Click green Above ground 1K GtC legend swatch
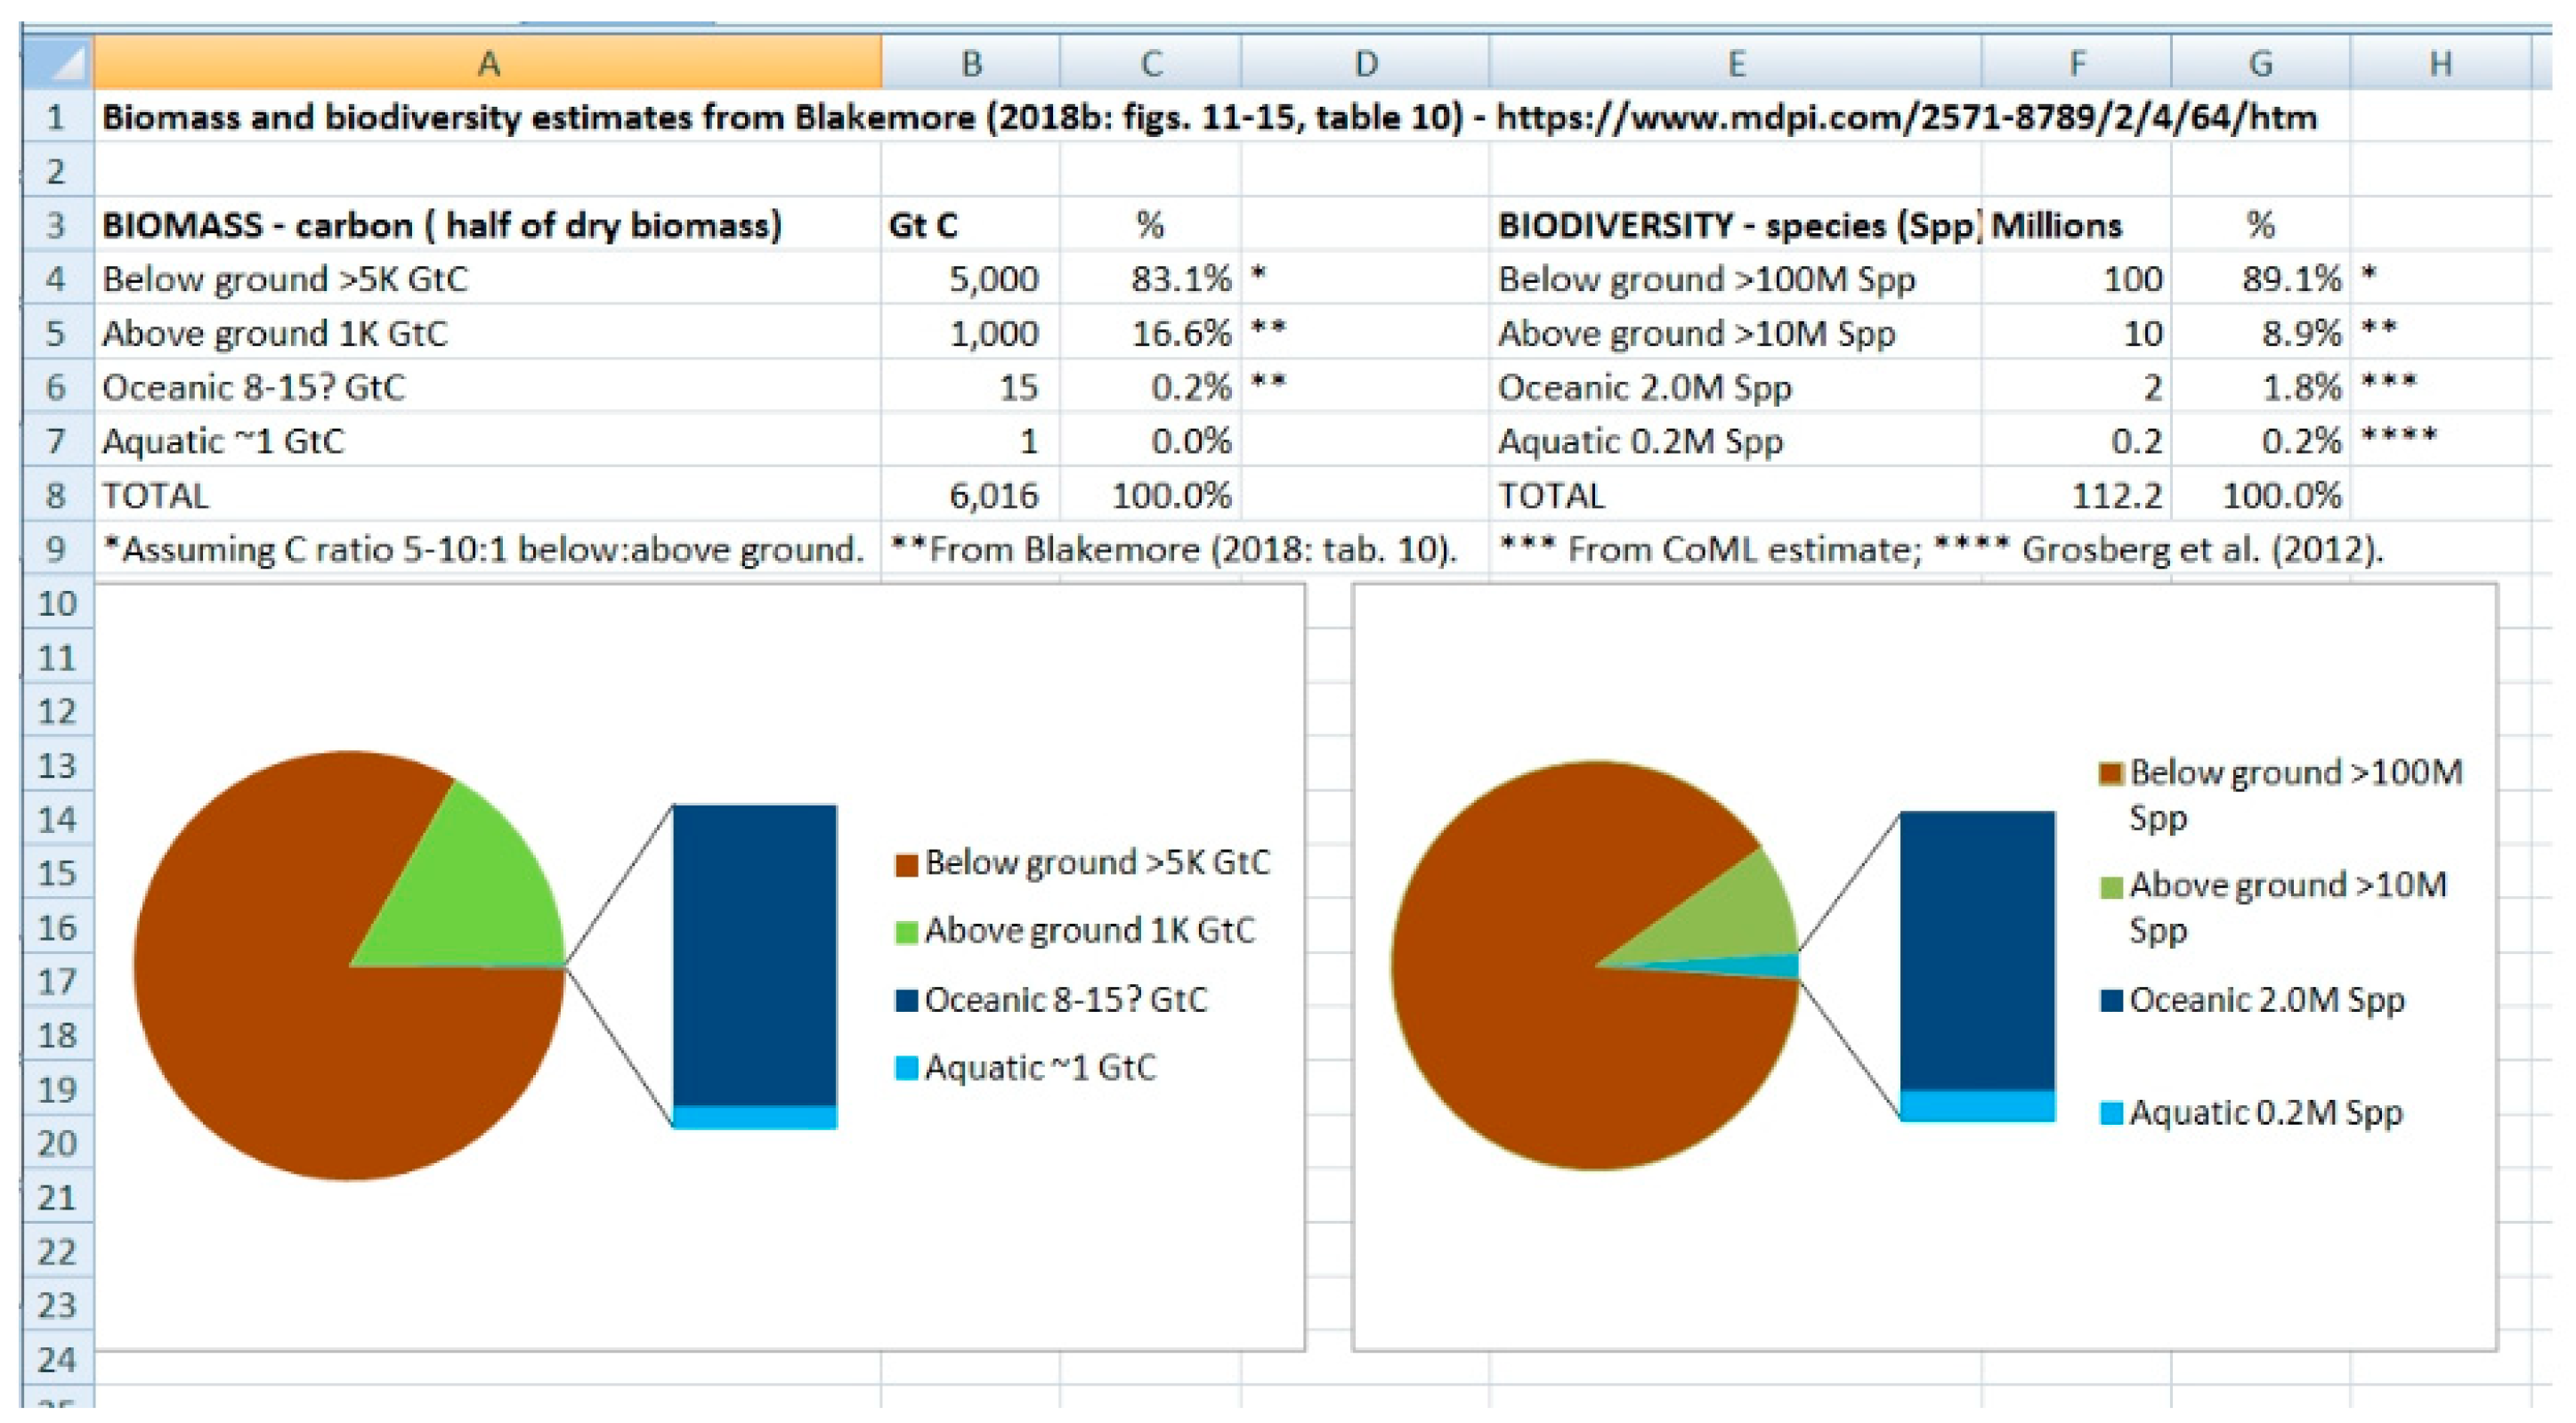 tap(906, 934)
